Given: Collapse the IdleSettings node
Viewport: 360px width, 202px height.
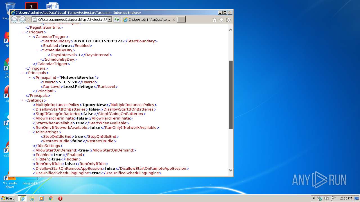Looking at the screenshot, I should coord(30,132).
